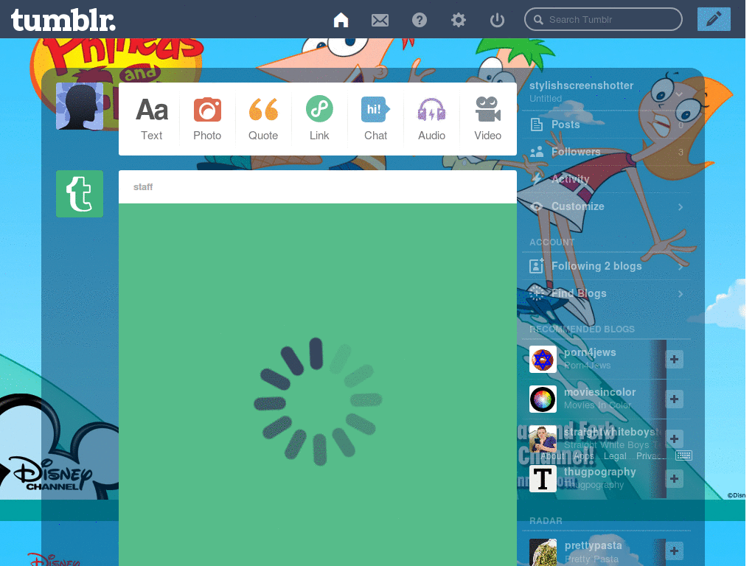Follow thugpography with the plus button
Viewport: 755px width, 566px height.
pos(674,478)
